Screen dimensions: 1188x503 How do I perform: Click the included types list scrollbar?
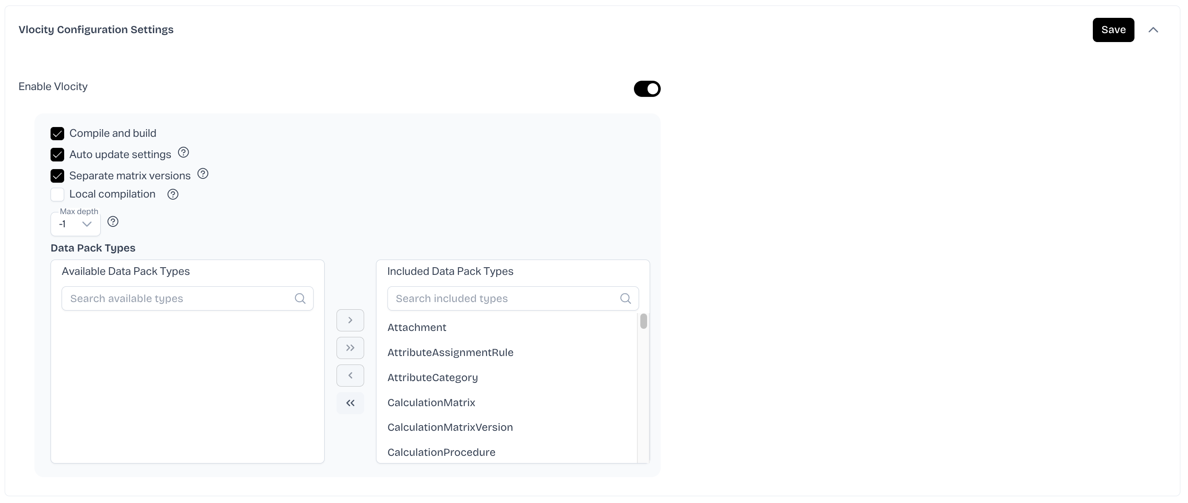point(644,321)
